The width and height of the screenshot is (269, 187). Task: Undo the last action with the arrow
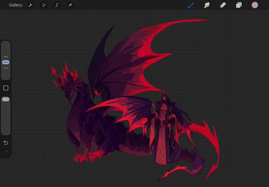point(6,143)
